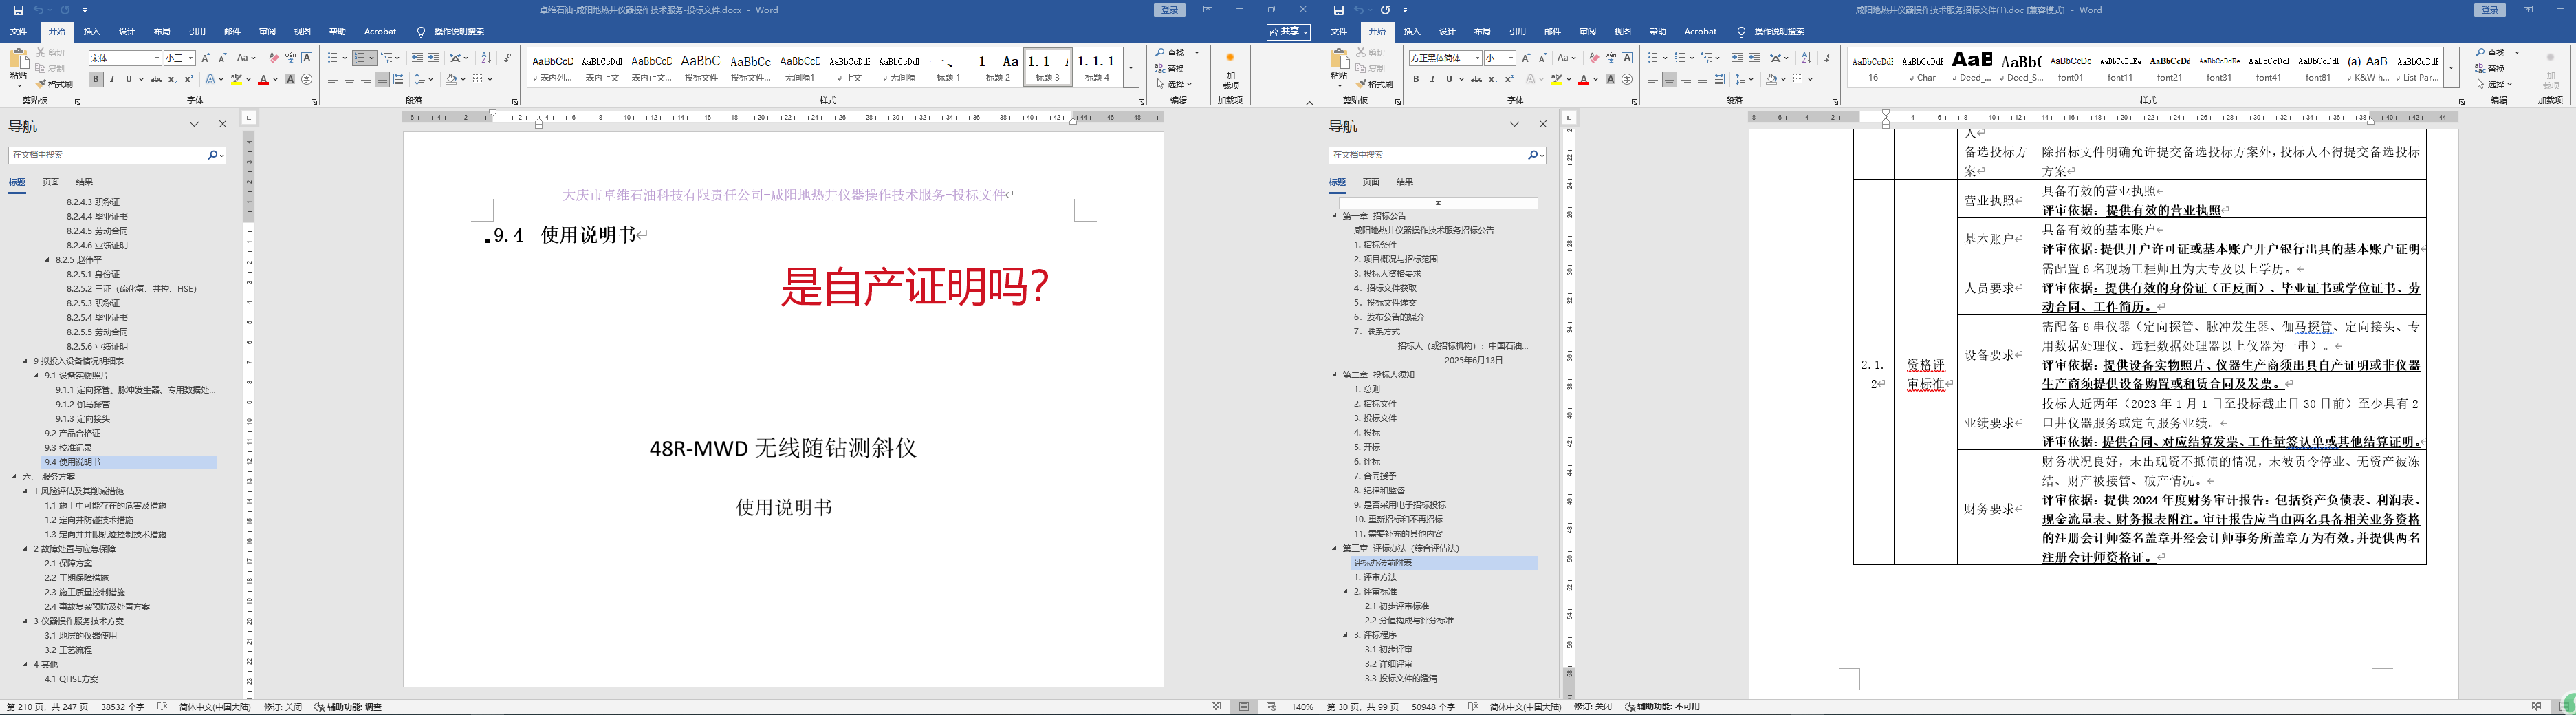Click the Character Shading icon in right window
The height and width of the screenshot is (715, 2576).
coord(1610,79)
